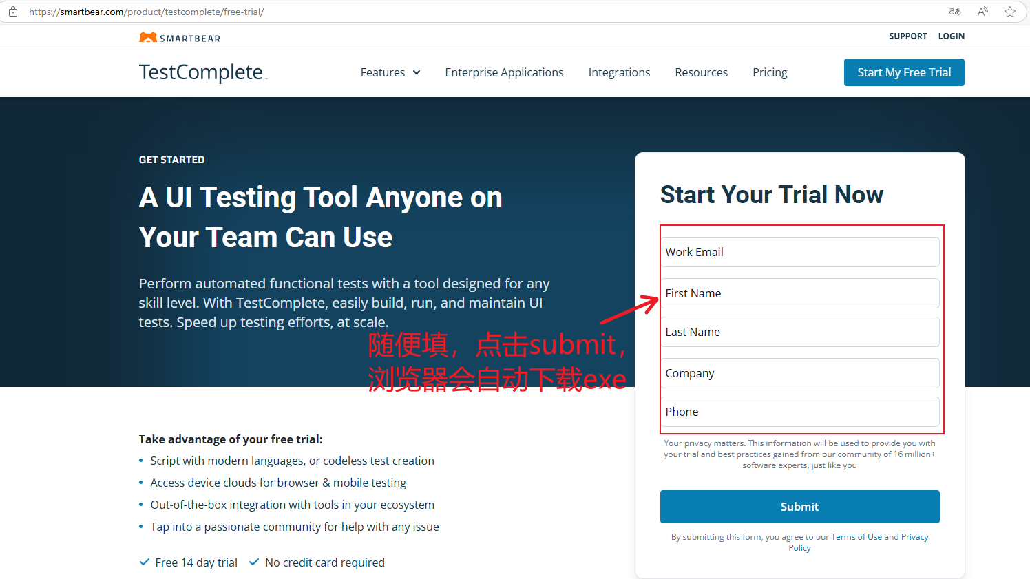The width and height of the screenshot is (1030, 579).
Task: Click the SmartBear logo
Action: pyautogui.click(x=180, y=38)
